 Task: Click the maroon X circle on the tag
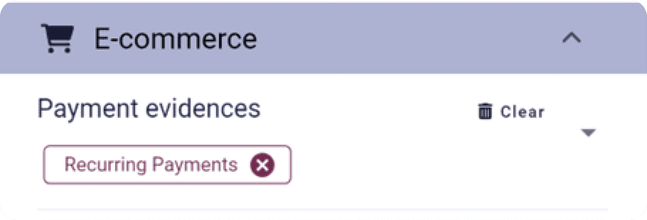[262, 165]
